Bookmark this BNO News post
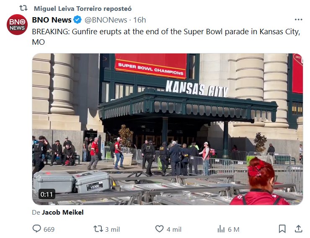This screenshot has width=310, height=238. pyautogui.click(x=282, y=229)
